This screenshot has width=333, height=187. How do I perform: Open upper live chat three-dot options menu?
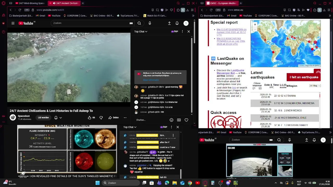coord(182,31)
